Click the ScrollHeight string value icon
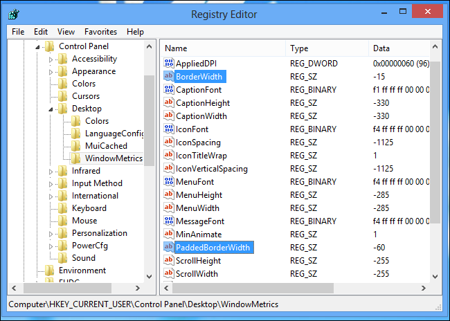This screenshot has width=450, height=321. coord(169,261)
